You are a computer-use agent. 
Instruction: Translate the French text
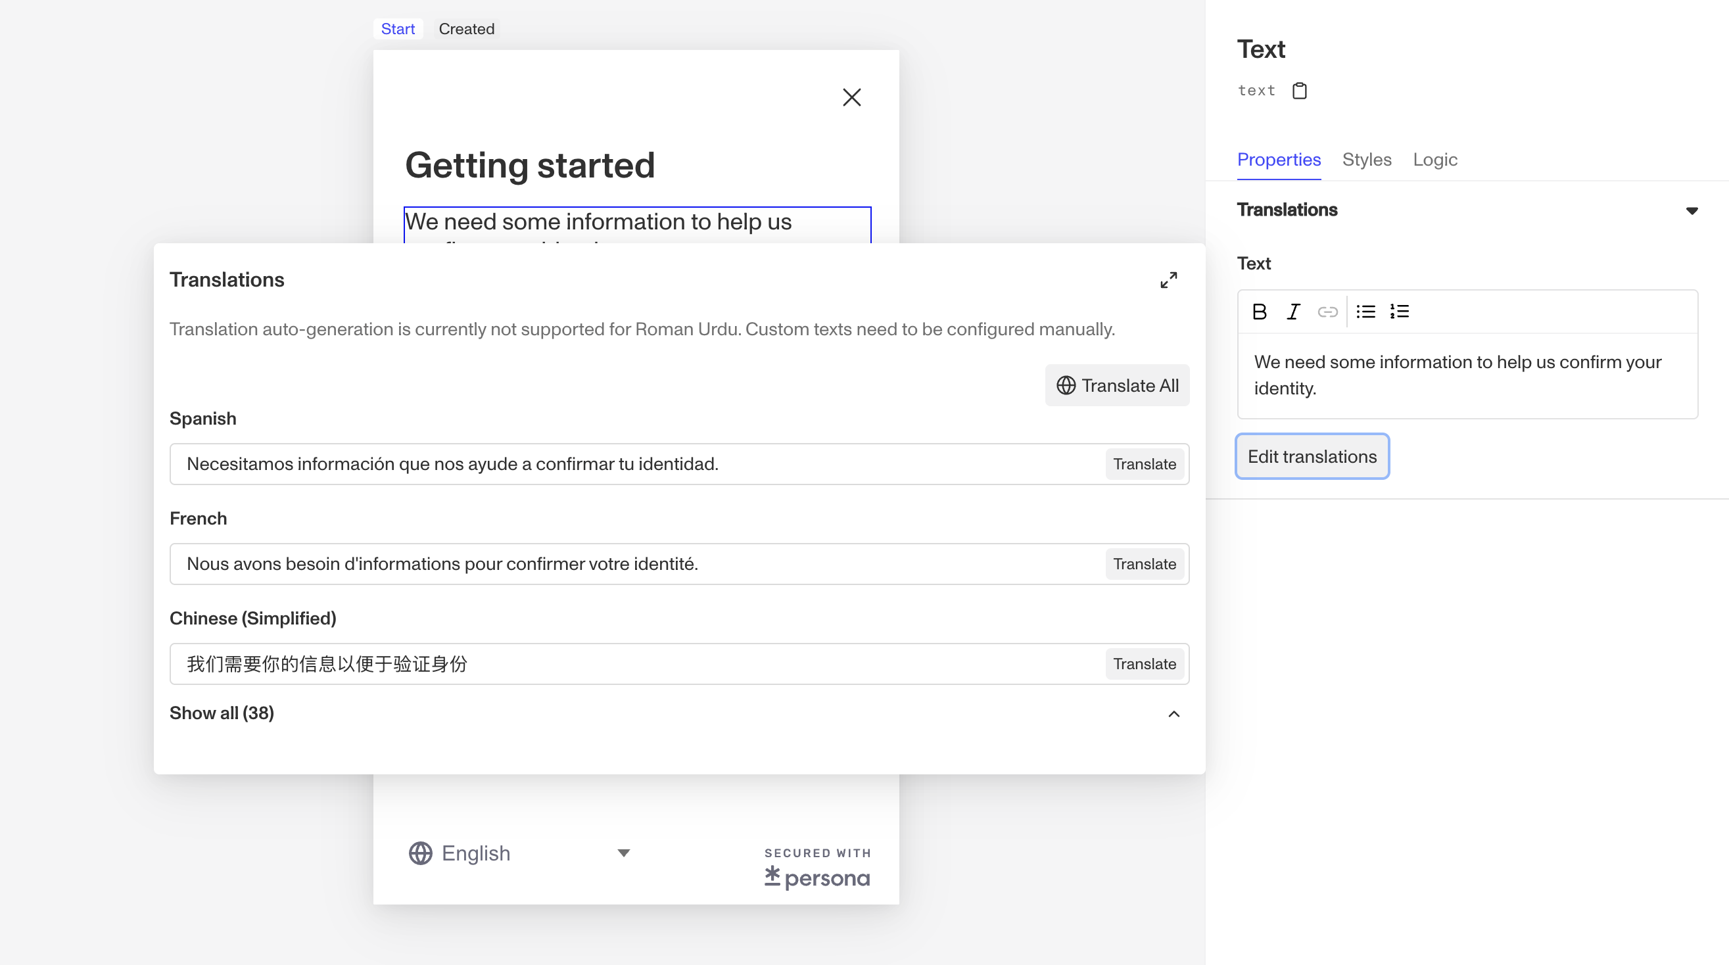tap(1145, 564)
